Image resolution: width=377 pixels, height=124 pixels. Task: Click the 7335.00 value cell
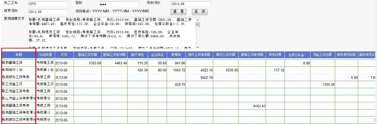click(323, 84)
